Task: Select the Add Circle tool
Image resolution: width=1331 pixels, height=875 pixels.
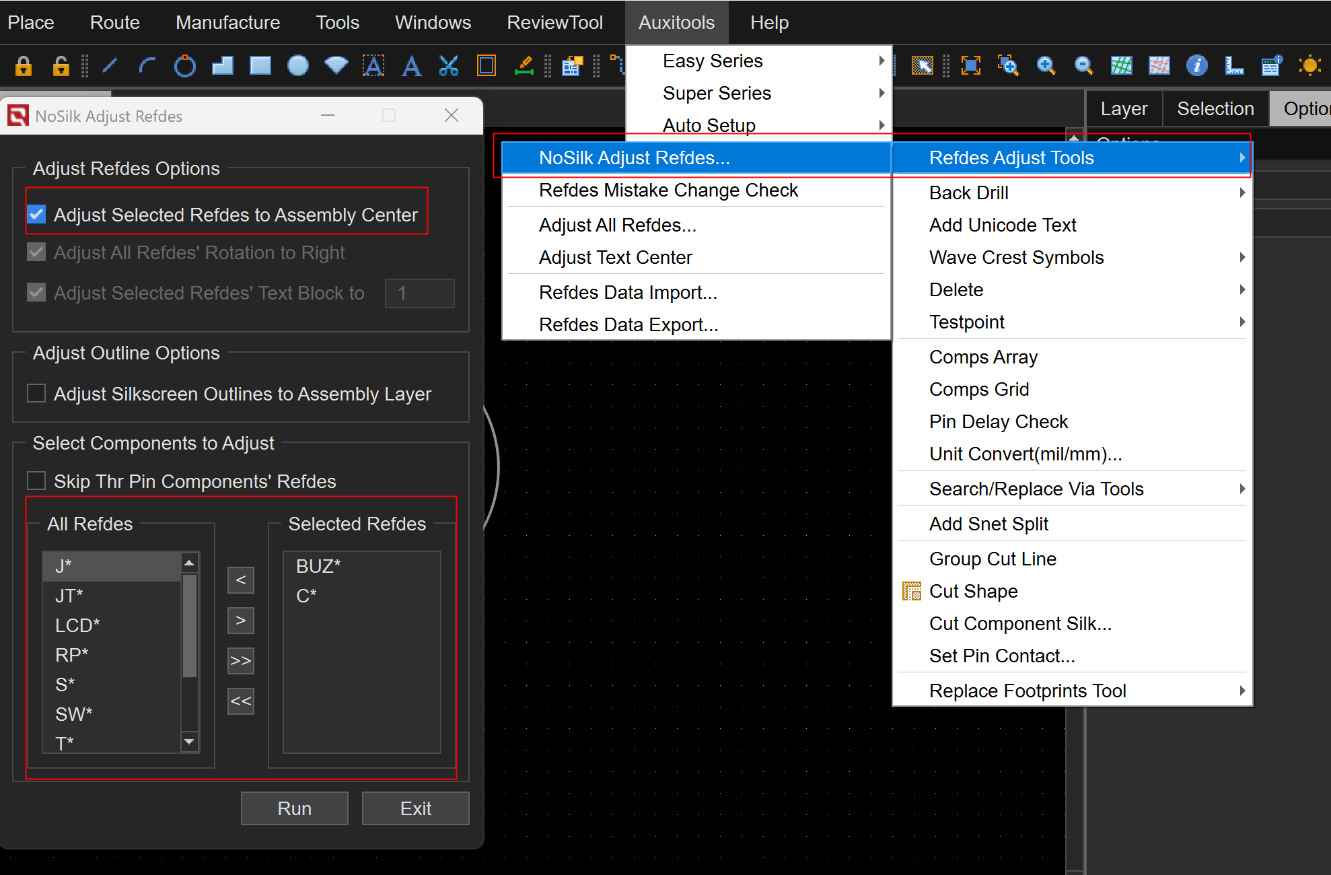Action: pyautogui.click(x=184, y=66)
